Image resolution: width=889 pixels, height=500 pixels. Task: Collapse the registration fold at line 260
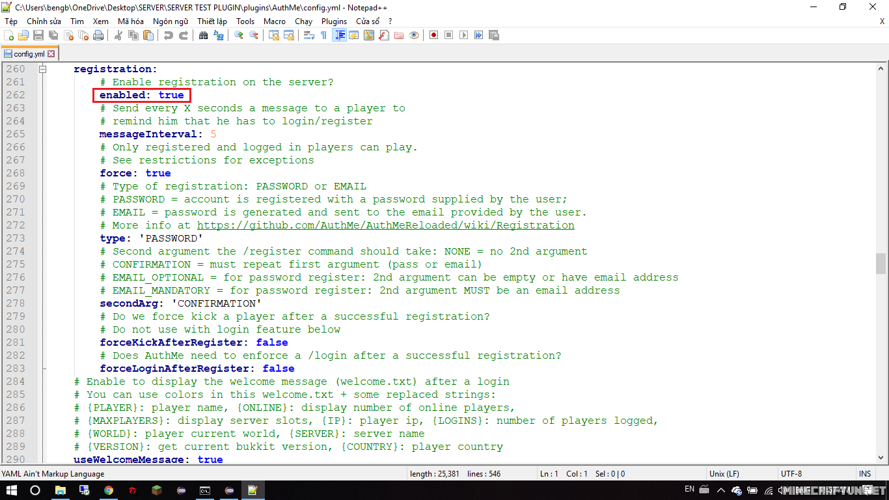[43, 69]
